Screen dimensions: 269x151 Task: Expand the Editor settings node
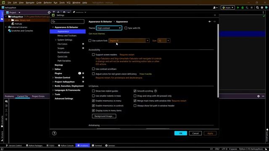[x=53, y=69]
